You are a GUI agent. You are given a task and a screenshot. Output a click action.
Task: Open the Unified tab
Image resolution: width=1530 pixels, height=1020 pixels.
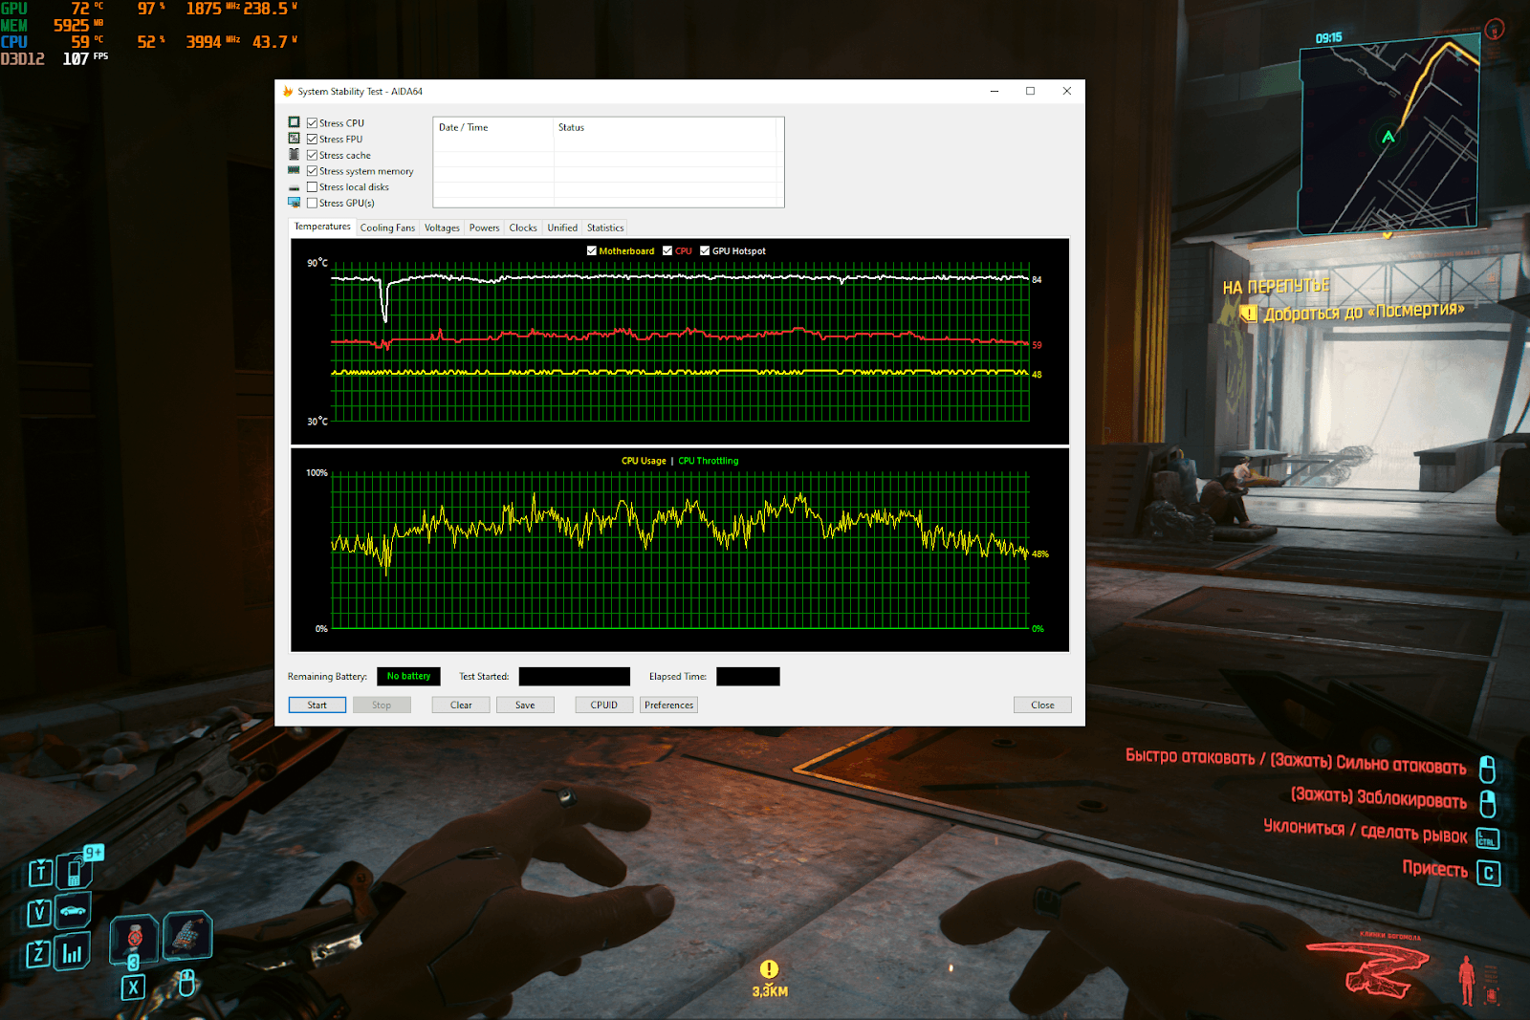[x=562, y=228]
